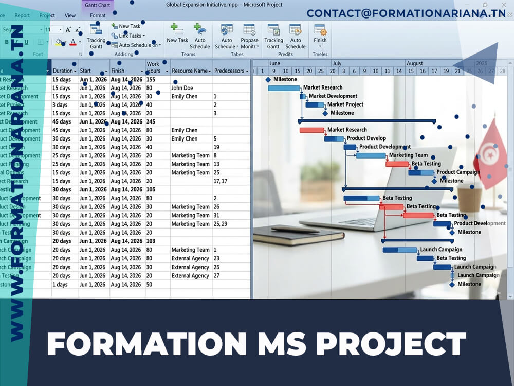The width and height of the screenshot is (514, 386).
Task: Click the restore window button
Action: [485, 5]
